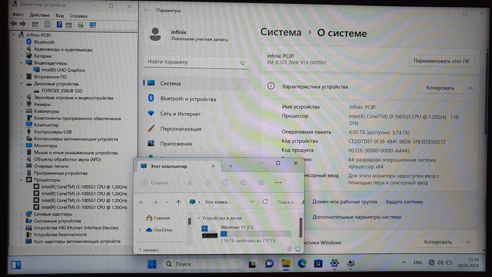
Task: Click Копировать button for Windows characteristics
Action: pos(438,242)
